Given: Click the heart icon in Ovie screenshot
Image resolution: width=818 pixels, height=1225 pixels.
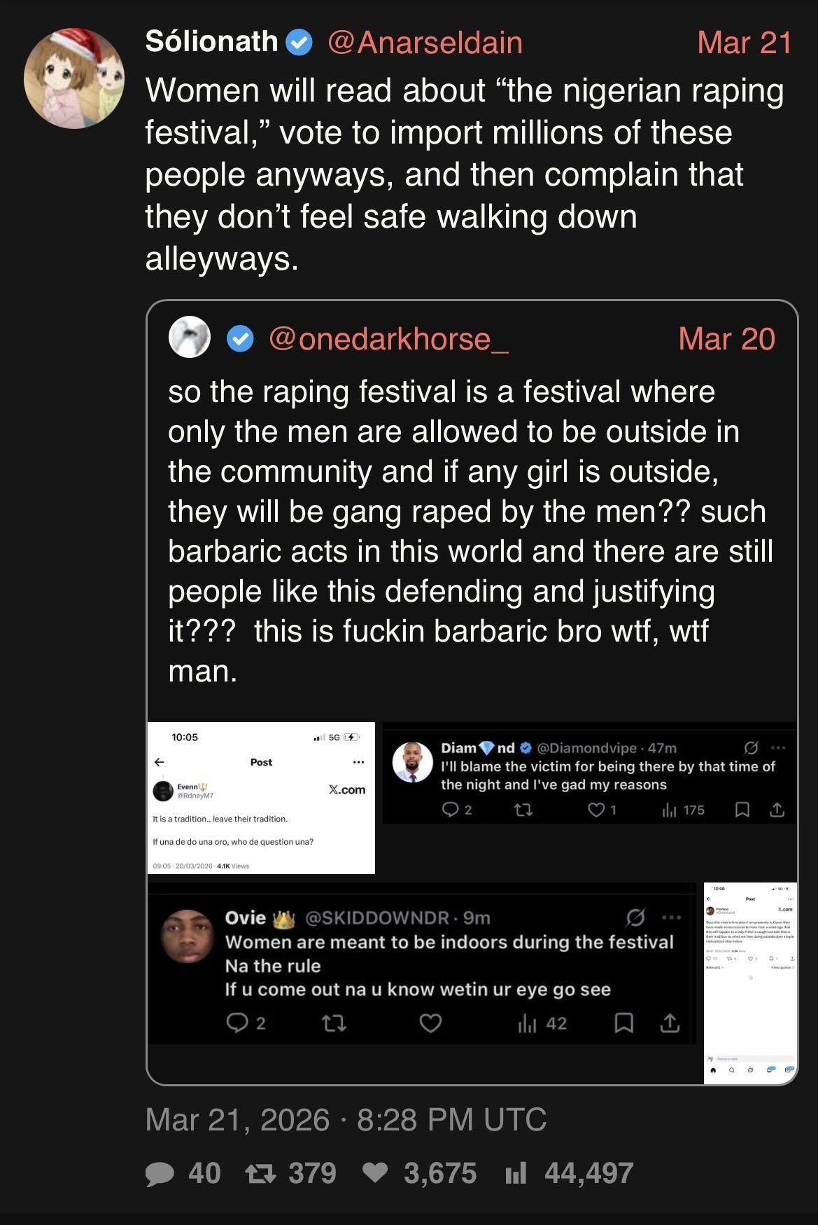Looking at the screenshot, I should (430, 1023).
